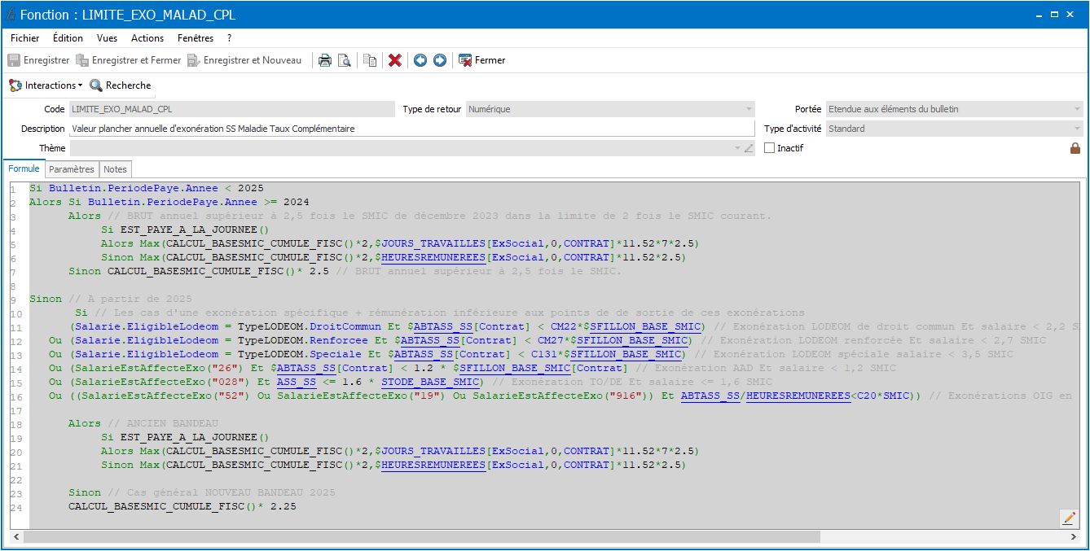Click the red X delete icon
1090x551 pixels.
tap(395, 60)
